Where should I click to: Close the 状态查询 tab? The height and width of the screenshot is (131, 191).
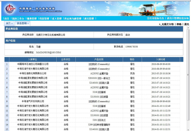[x=28, y=24]
